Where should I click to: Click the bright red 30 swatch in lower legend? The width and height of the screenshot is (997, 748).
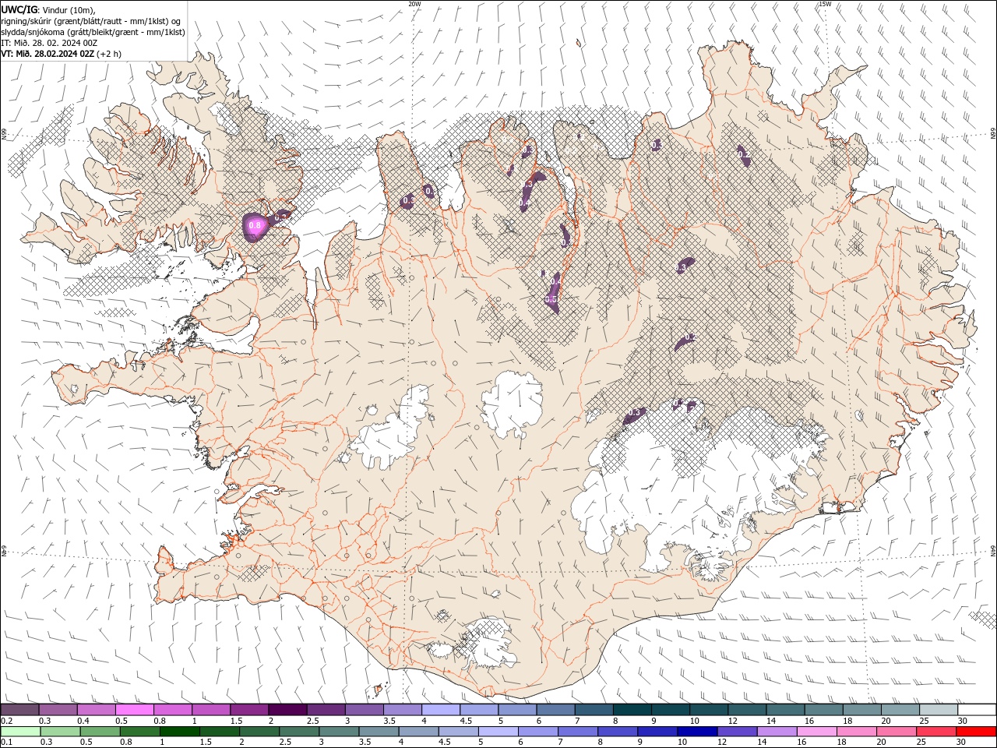coord(977,732)
